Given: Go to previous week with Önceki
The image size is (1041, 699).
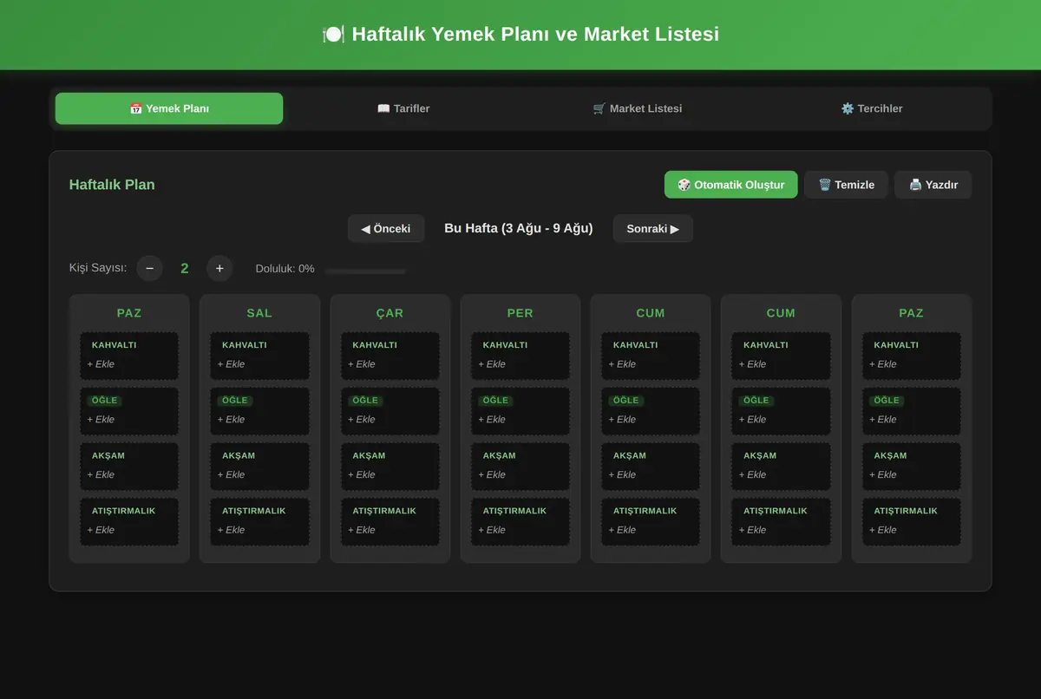Looking at the screenshot, I should coord(386,229).
